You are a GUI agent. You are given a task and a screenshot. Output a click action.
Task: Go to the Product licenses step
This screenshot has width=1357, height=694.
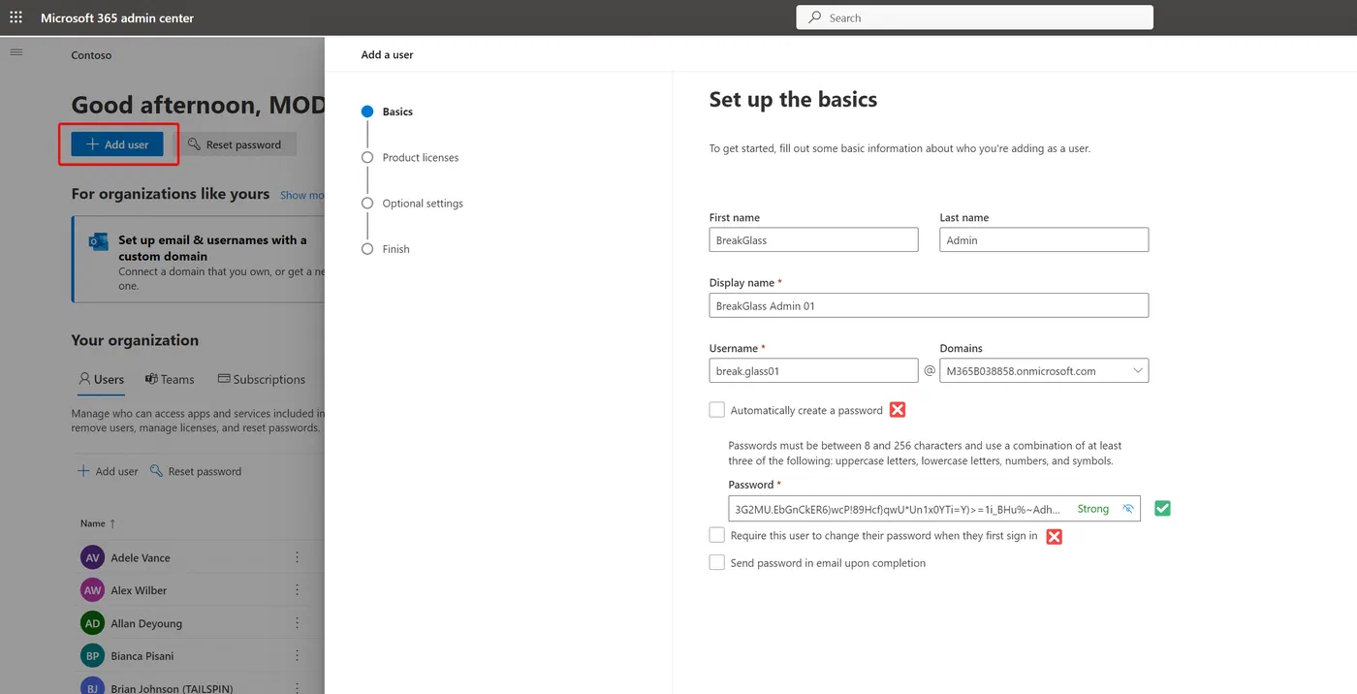click(410, 157)
